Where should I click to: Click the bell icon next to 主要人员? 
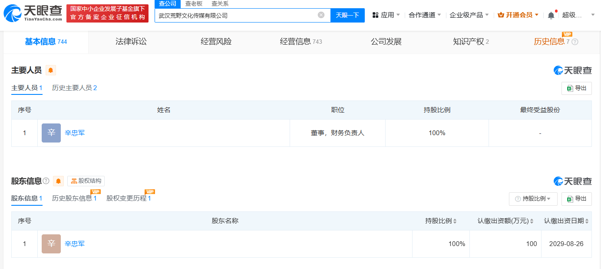[x=51, y=70]
